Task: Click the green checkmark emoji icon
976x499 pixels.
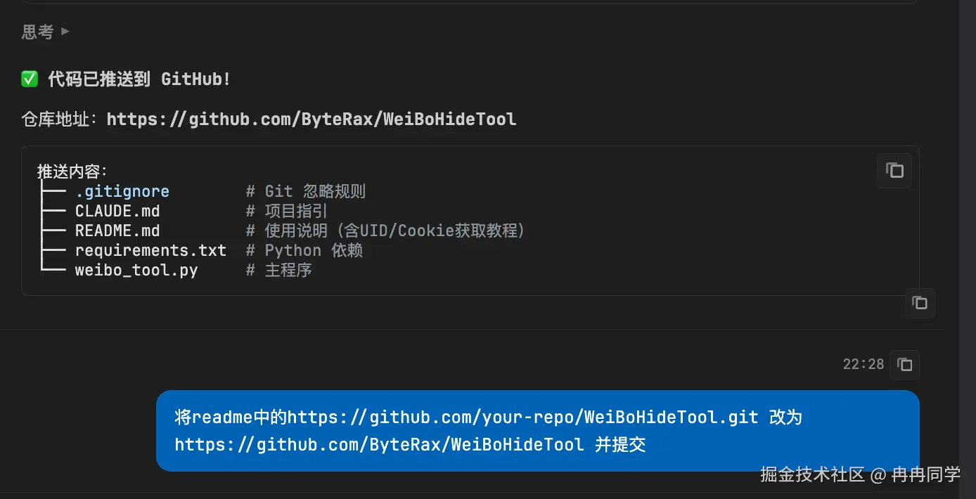Action: (30, 79)
